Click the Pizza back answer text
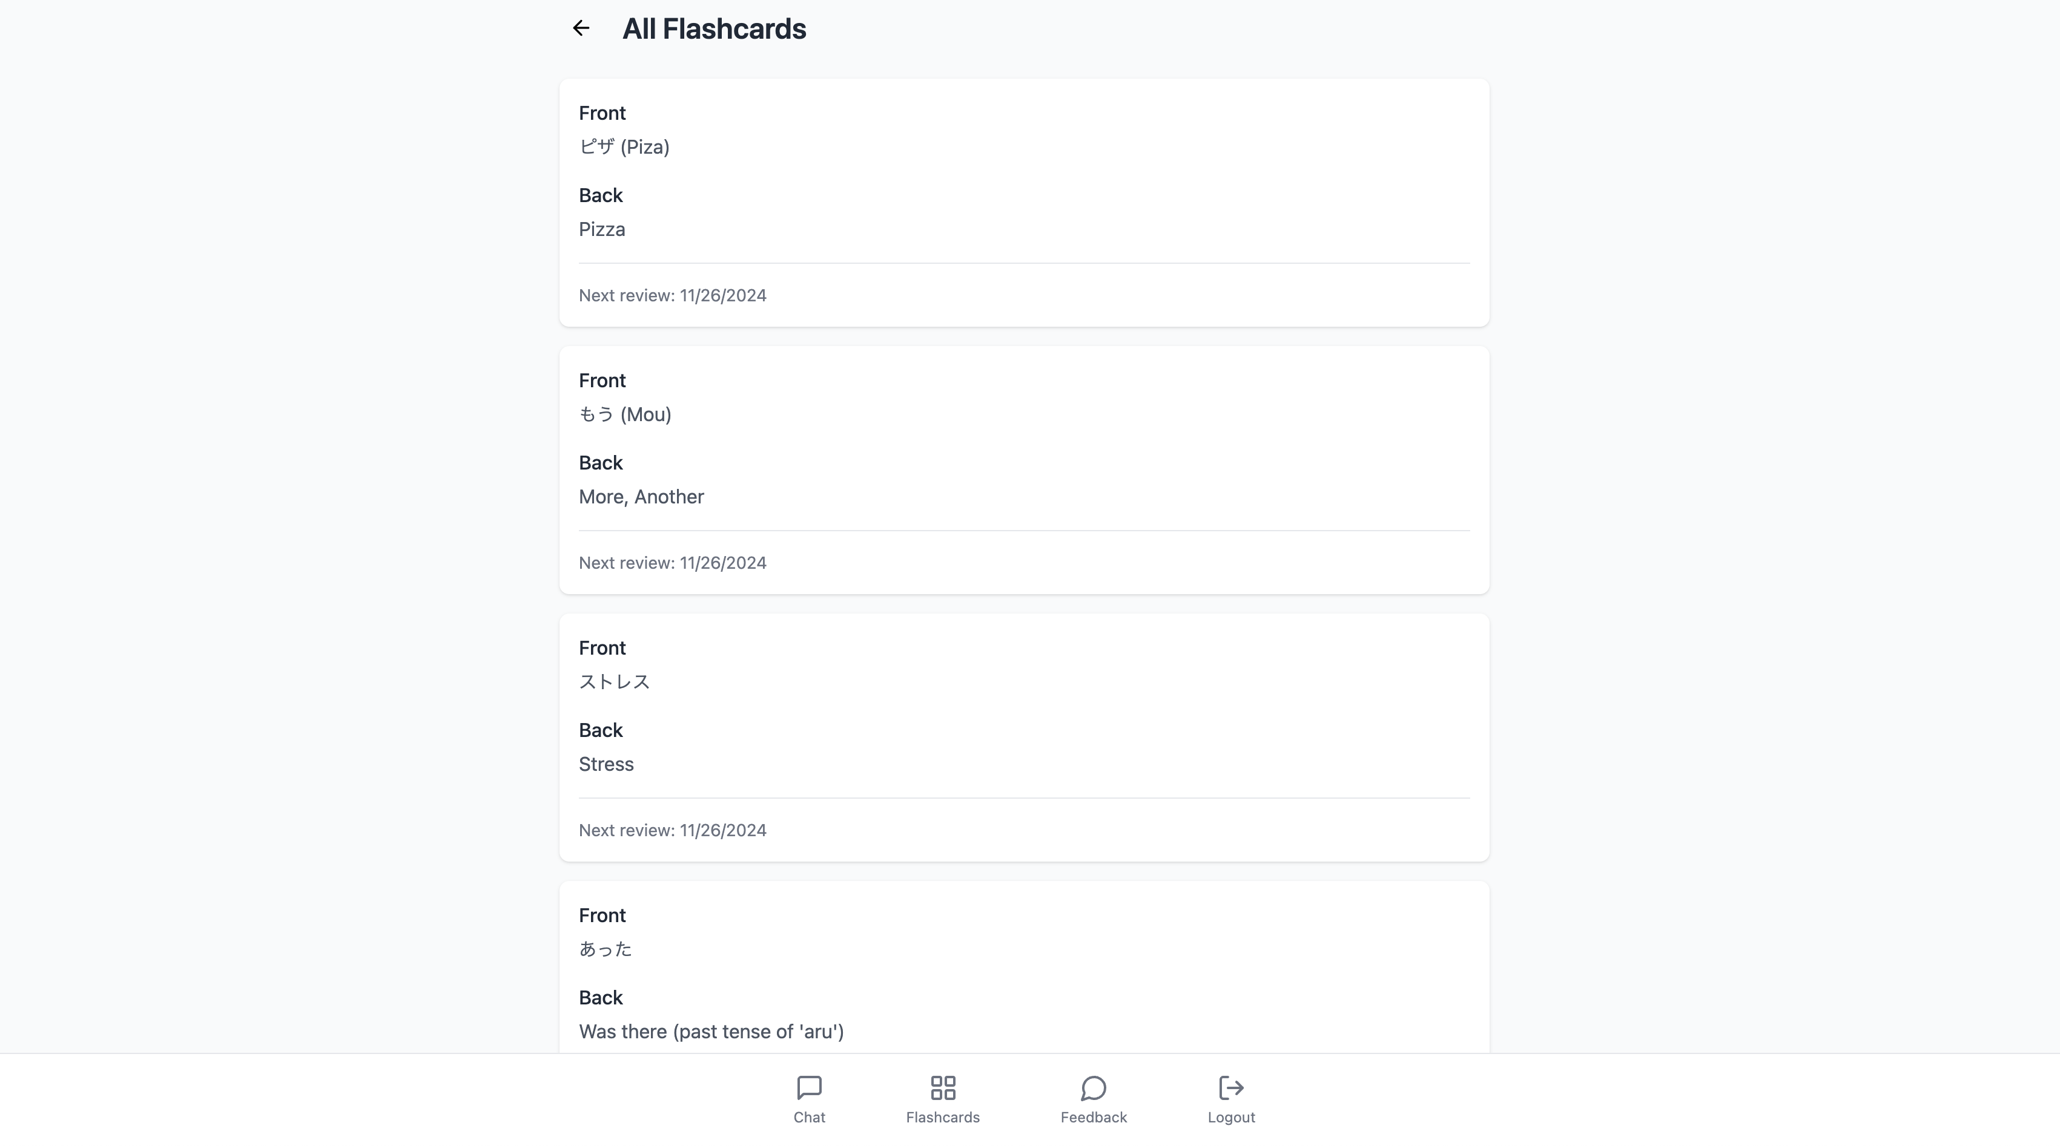 point(601,230)
